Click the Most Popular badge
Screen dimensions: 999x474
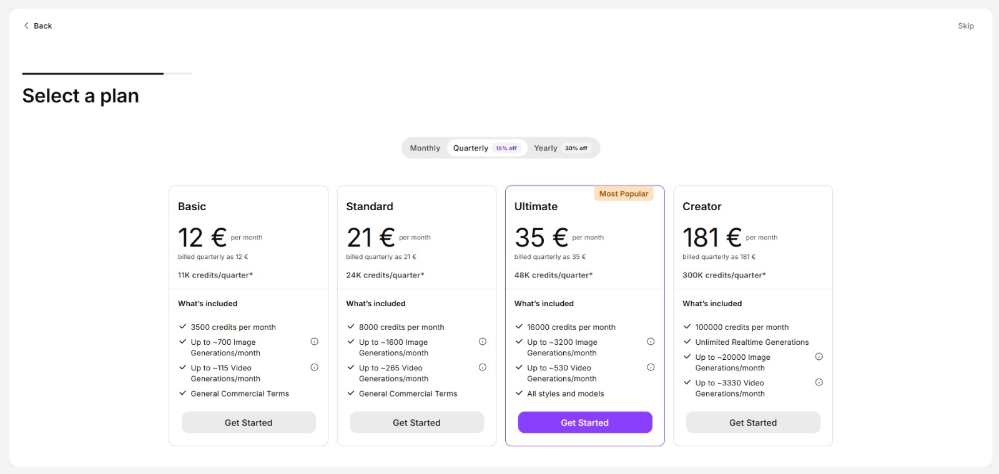[623, 194]
